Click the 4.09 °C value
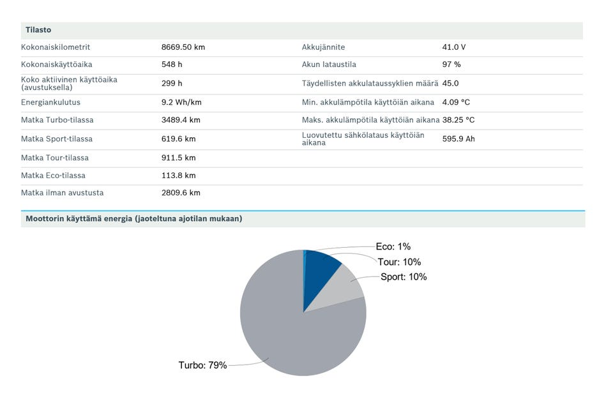Screen dimensions: 613x408 (456, 102)
